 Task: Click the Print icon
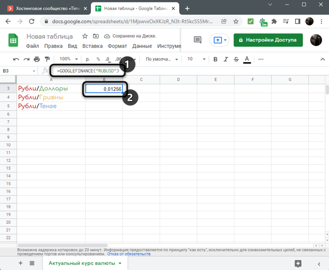(37, 59)
